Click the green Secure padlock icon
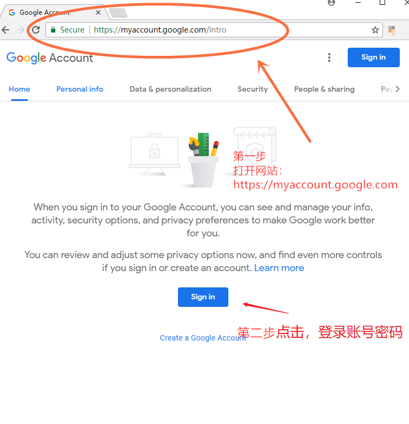Image resolution: width=409 pixels, height=424 pixels. tap(53, 30)
